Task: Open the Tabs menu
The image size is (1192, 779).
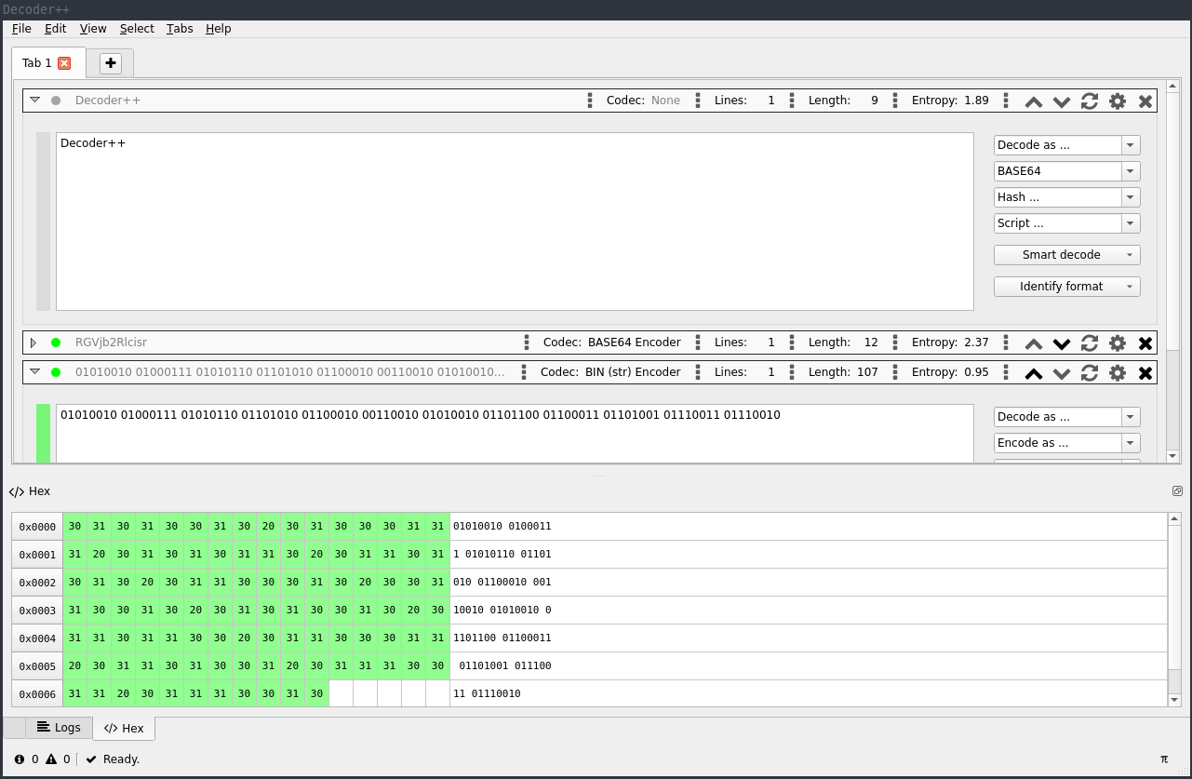Action: tap(180, 28)
